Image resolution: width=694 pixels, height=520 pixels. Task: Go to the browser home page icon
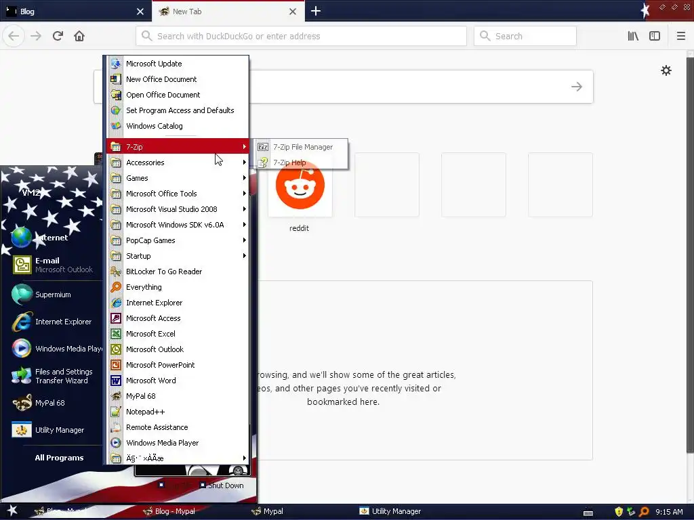[79, 36]
